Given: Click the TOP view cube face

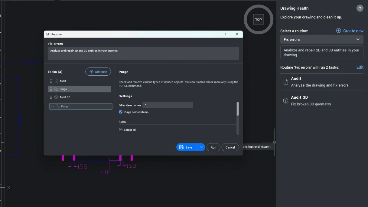Looking at the screenshot, I should [258, 19].
